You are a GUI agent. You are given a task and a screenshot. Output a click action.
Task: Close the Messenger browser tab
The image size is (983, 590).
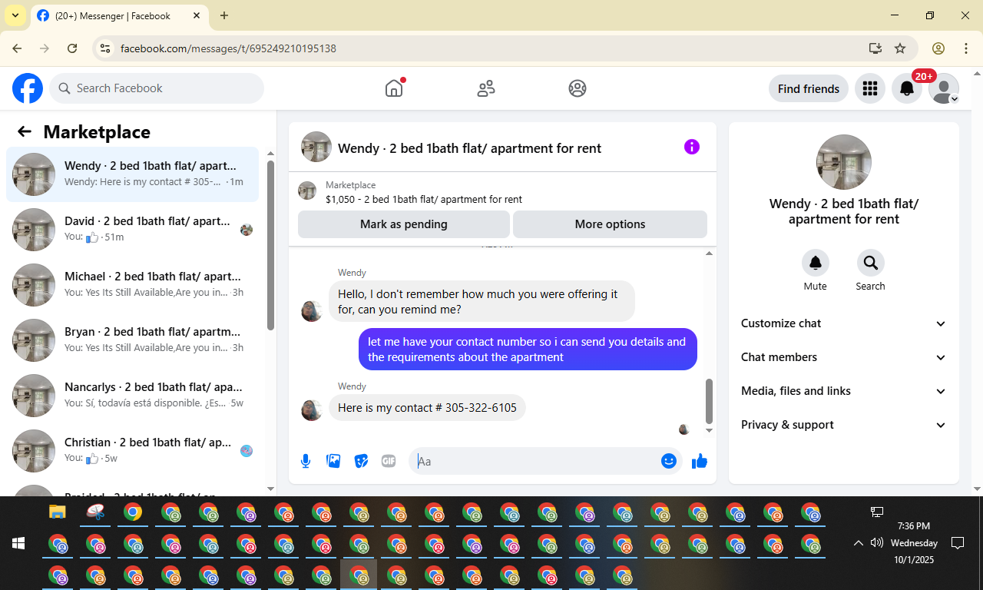(197, 15)
